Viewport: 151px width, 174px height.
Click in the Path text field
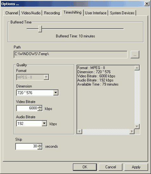coord(70,55)
